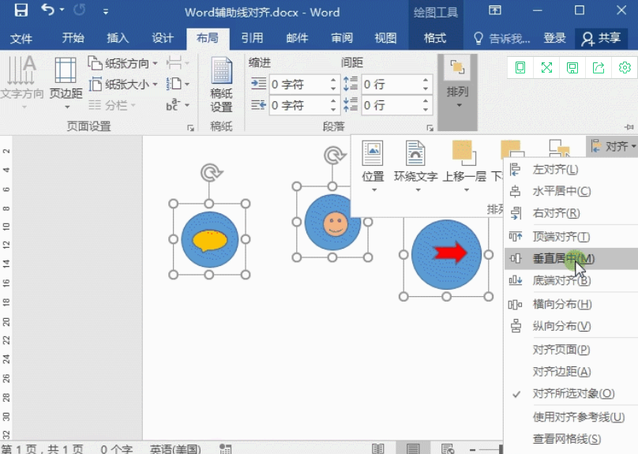Image resolution: width=638 pixels, height=454 pixels.
Task: Increase left indent with spinner up arrow
Action: [333, 80]
